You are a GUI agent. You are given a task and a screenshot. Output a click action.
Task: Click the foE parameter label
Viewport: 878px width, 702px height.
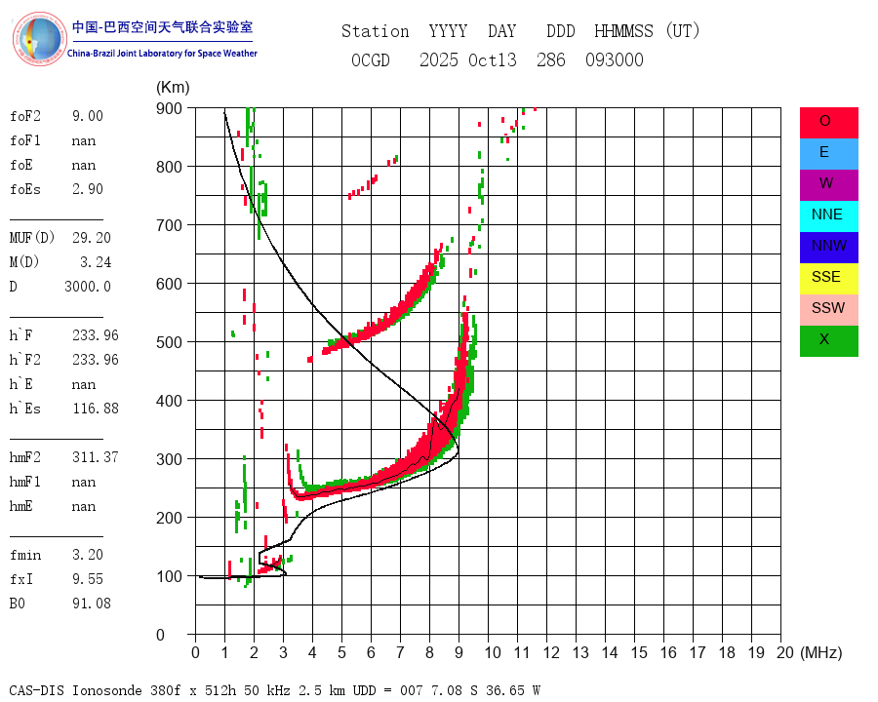[x=21, y=165]
